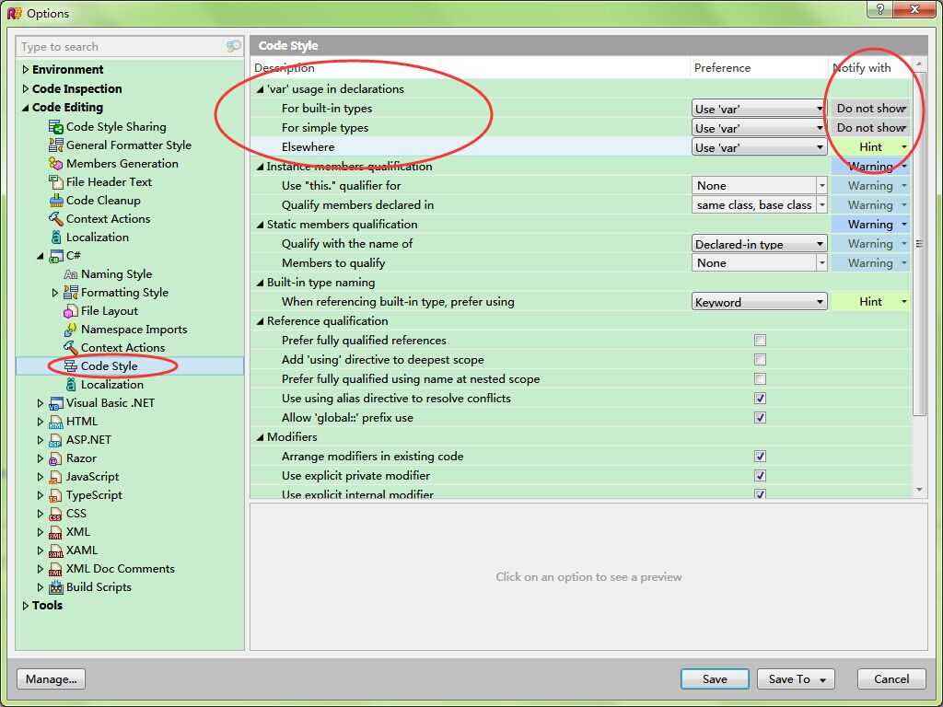Open Do not show dropdown for built-in types
943x707 pixels.
[x=871, y=109]
